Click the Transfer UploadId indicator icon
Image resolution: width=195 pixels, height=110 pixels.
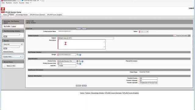click(138, 83)
